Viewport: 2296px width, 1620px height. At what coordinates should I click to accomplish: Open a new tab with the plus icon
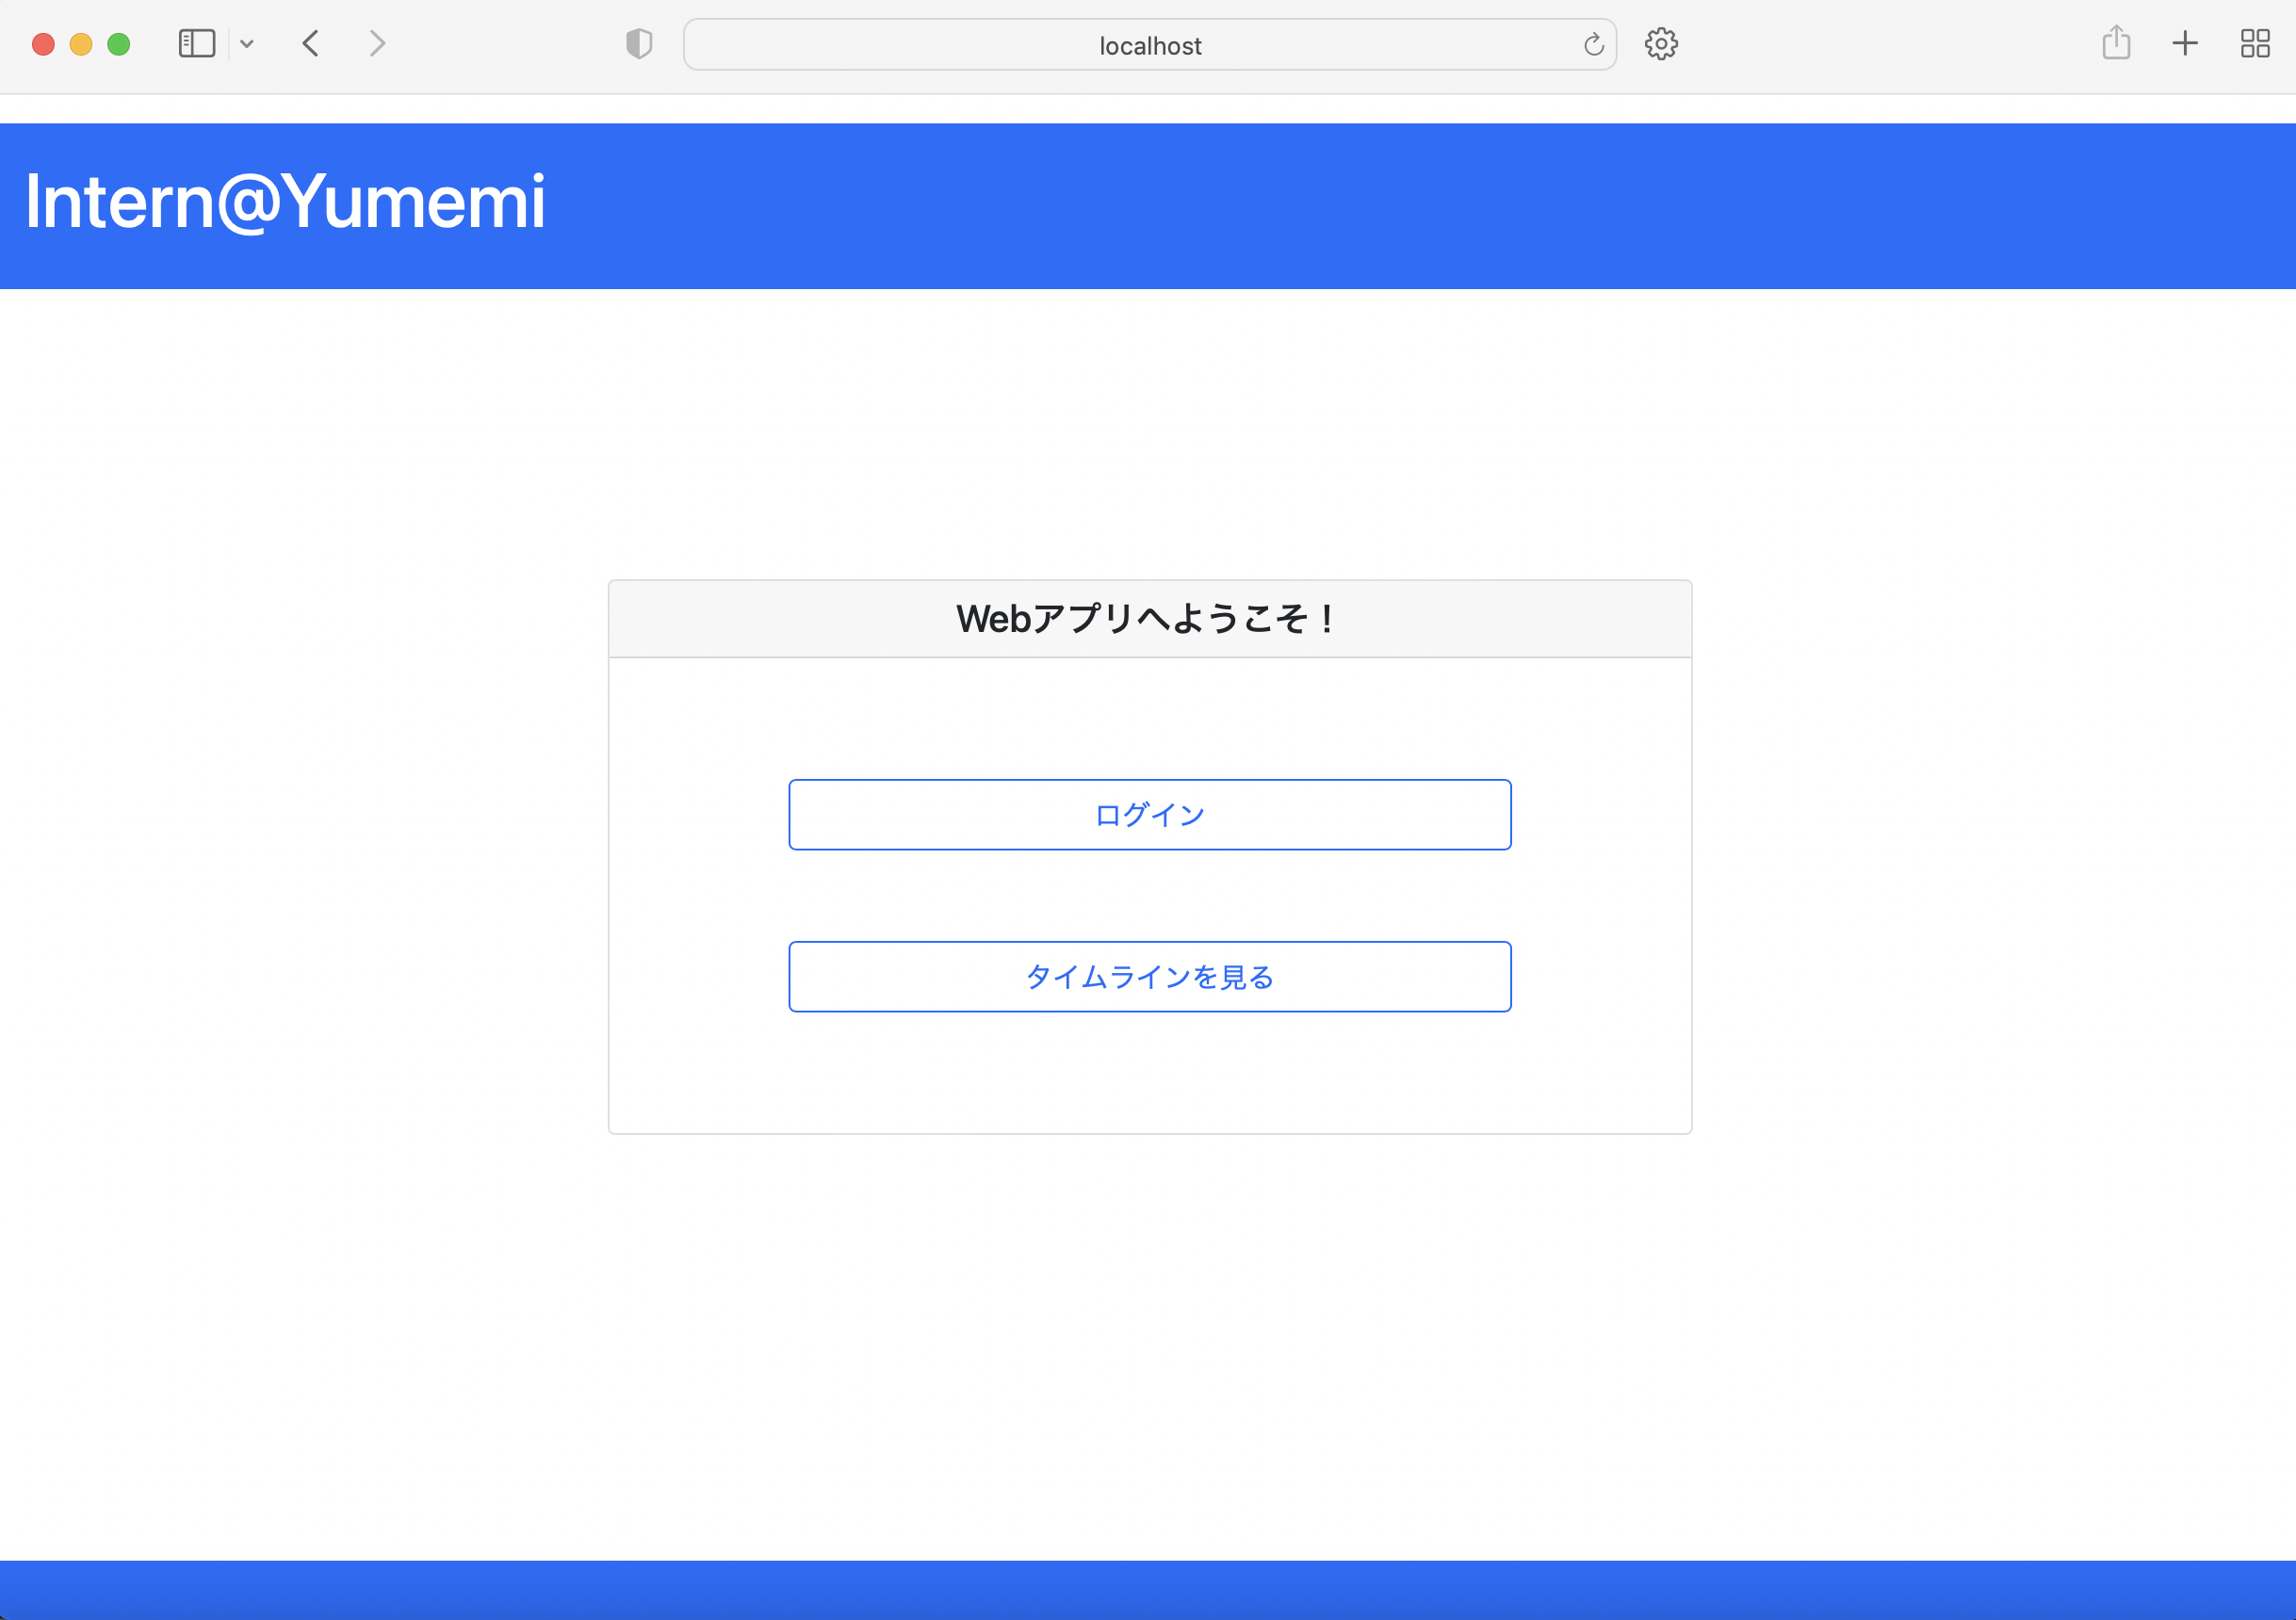pos(2185,43)
